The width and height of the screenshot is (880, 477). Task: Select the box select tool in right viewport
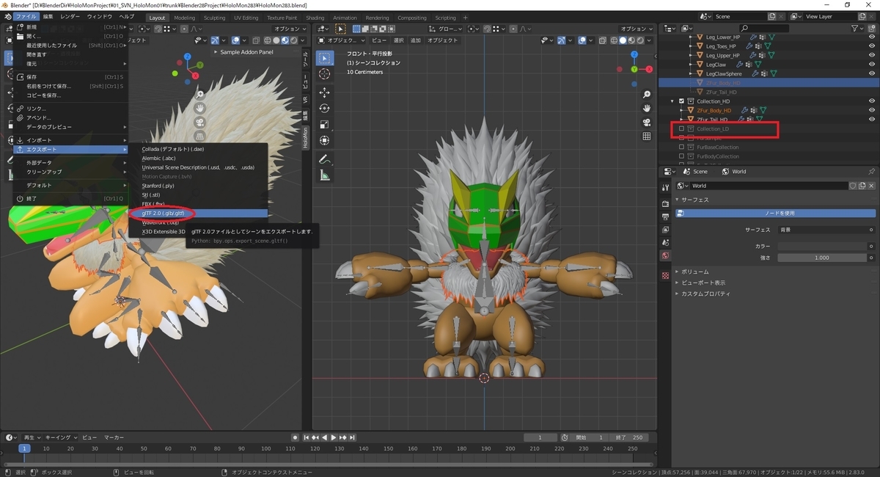325,57
